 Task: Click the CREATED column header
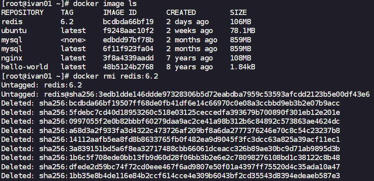[x=181, y=12]
